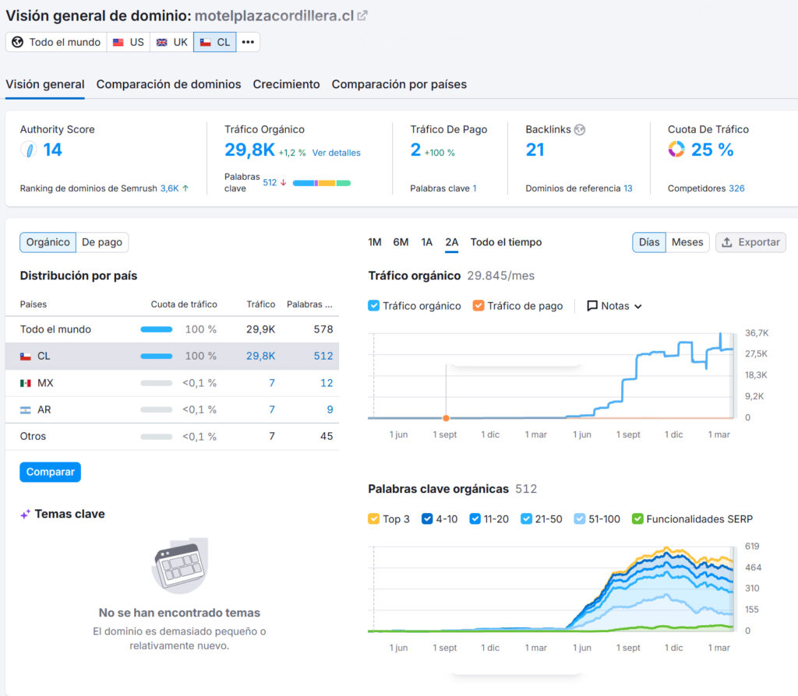This screenshot has height=696, width=798.
Task: Toggle the 51-100 keyword checkbox
Action: click(580, 519)
